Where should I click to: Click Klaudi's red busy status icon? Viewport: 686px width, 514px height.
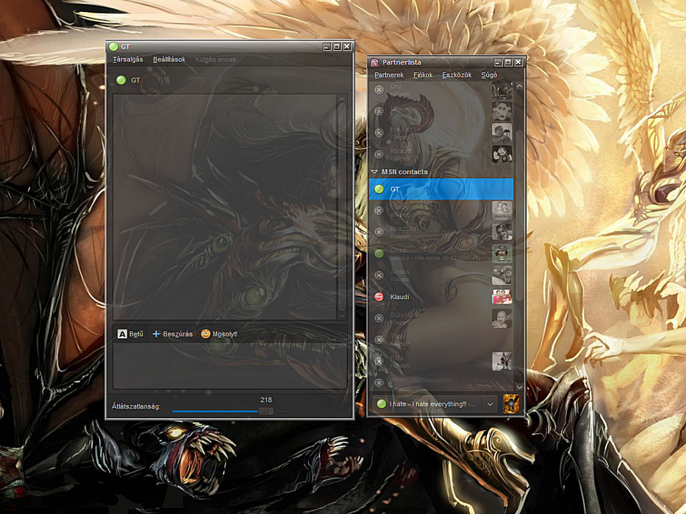[379, 296]
